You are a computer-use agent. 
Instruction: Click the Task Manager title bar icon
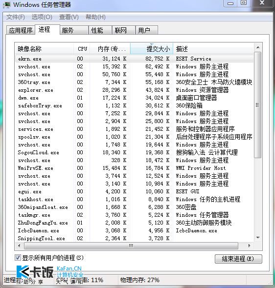point(7,4)
